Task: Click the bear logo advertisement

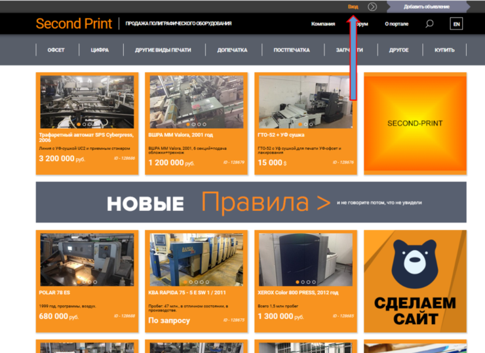Action: (x=415, y=282)
